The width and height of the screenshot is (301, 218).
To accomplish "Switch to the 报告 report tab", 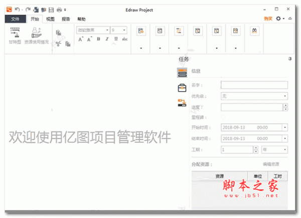I will click(x=66, y=19).
